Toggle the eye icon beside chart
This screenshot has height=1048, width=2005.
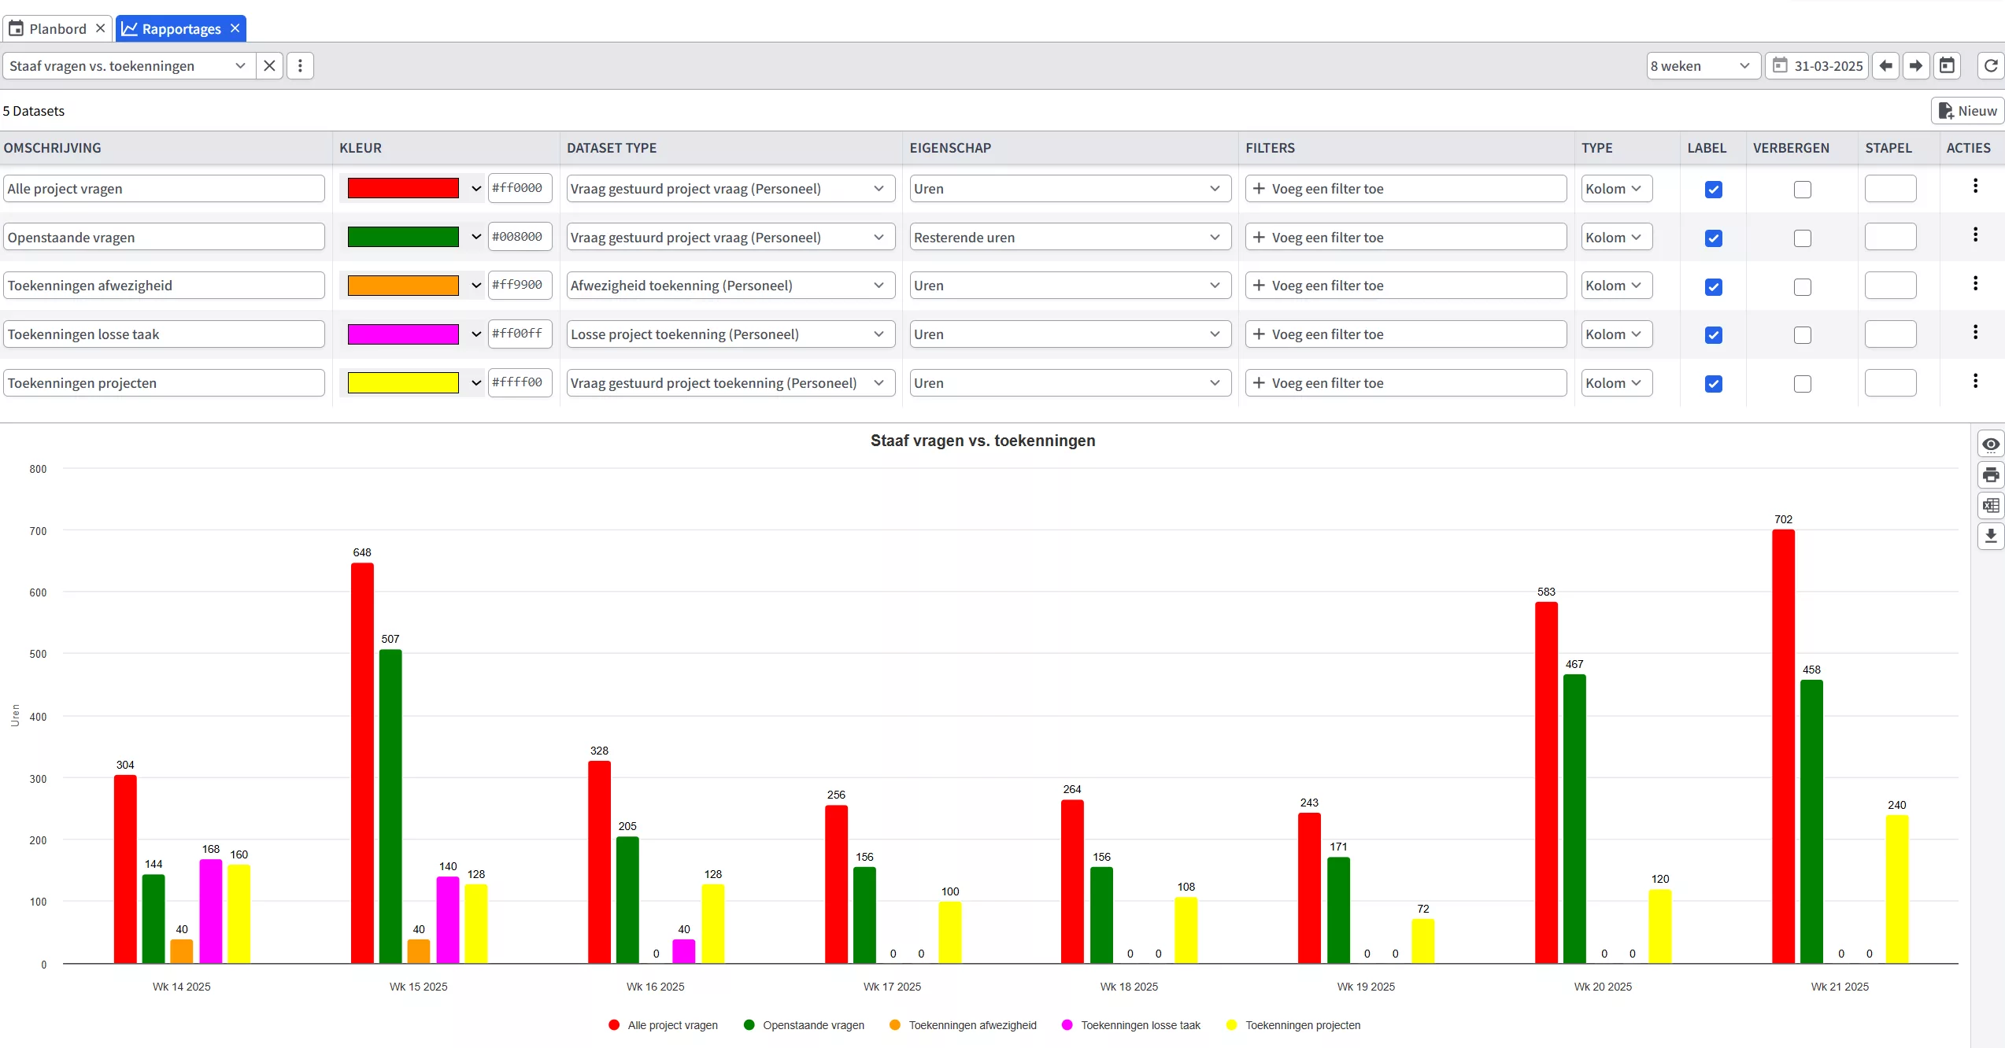tap(1991, 445)
